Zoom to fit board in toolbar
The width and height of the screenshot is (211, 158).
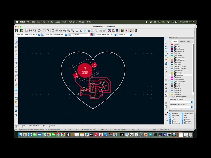coord(65,31)
